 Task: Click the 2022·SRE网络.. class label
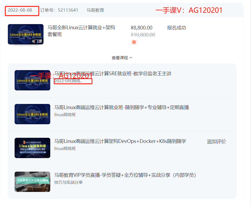[68, 81]
